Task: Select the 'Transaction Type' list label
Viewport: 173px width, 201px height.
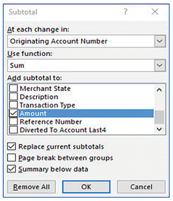Action: click(x=48, y=105)
